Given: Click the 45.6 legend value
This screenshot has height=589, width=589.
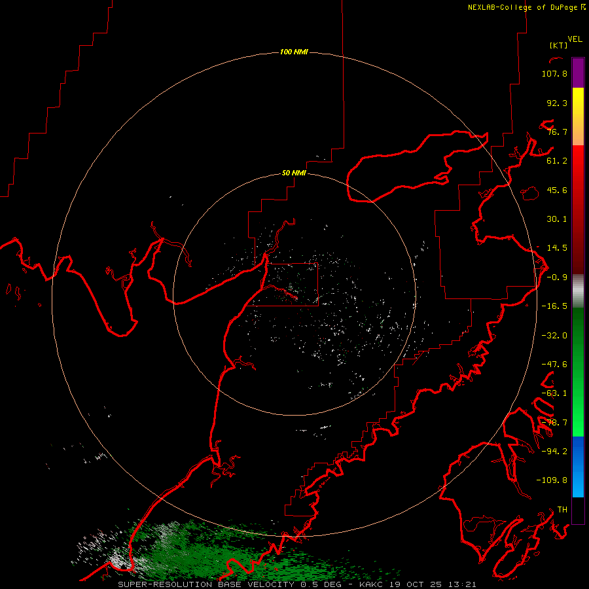Looking at the screenshot, I should (557, 190).
